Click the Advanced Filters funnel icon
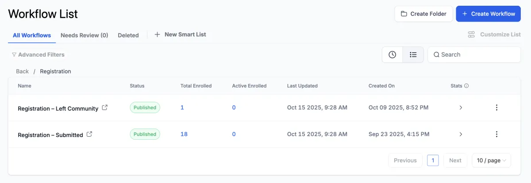 click(14, 55)
